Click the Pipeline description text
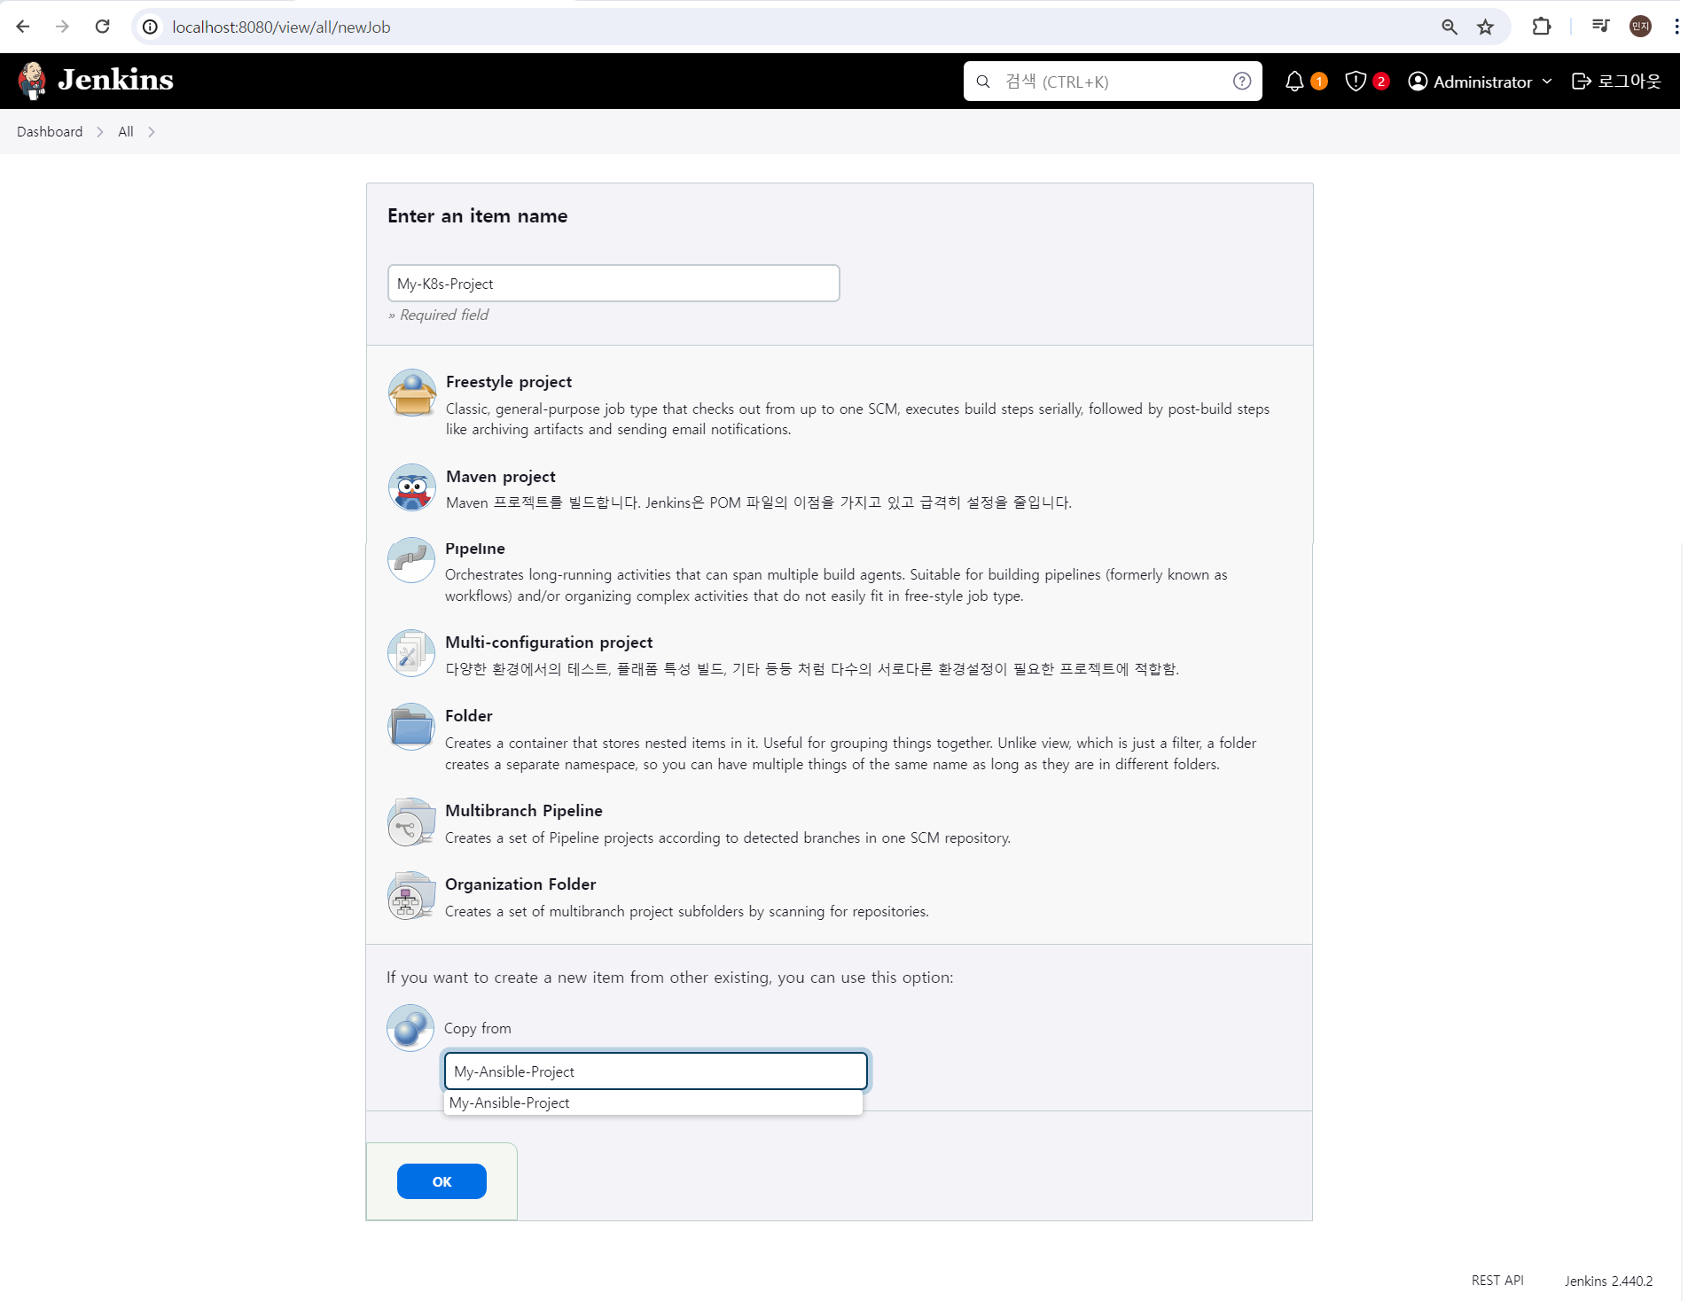The image size is (1688, 1301). point(836,585)
